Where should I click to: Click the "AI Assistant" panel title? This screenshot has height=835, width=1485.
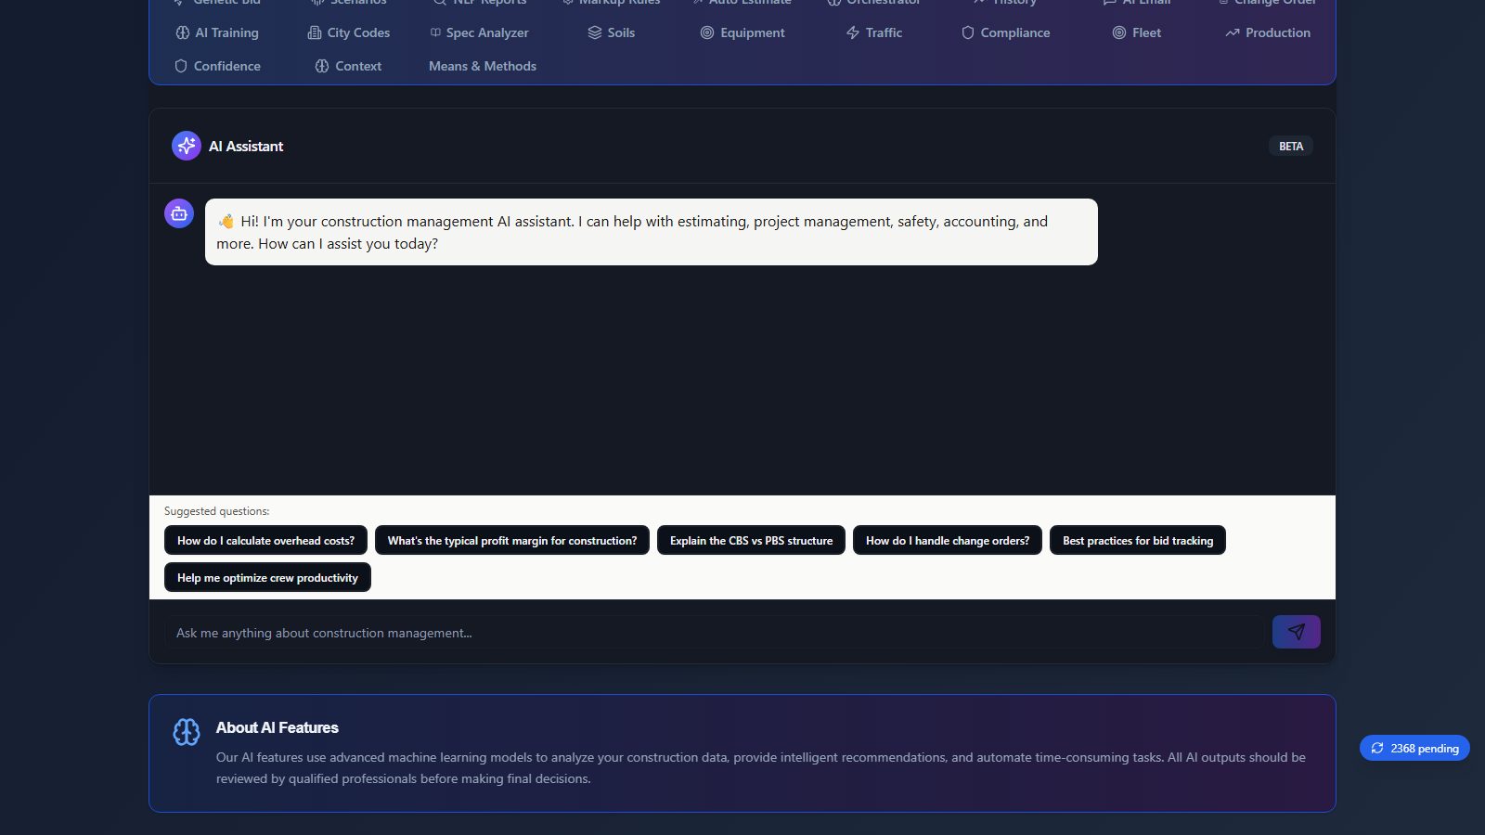[246, 146]
